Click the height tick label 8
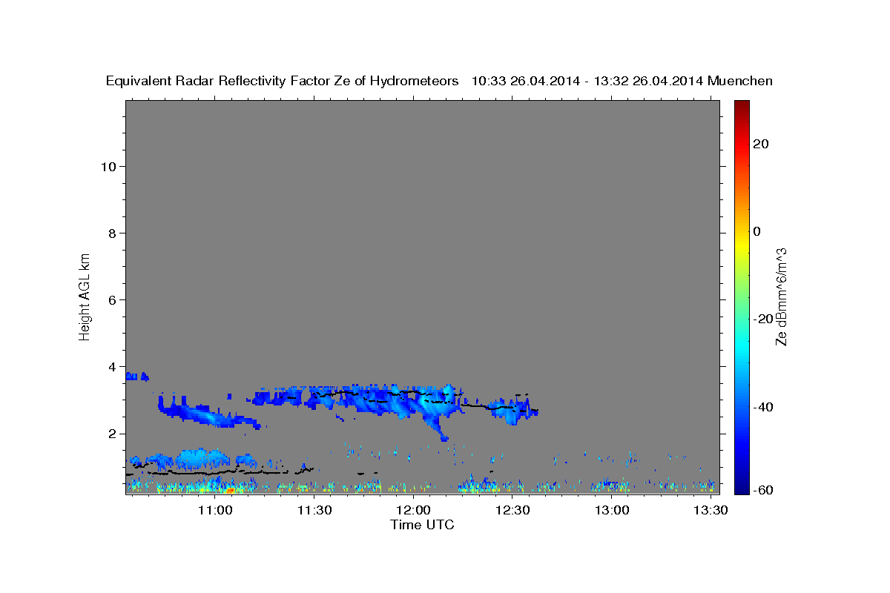890x593 pixels. click(x=112, y=233)
